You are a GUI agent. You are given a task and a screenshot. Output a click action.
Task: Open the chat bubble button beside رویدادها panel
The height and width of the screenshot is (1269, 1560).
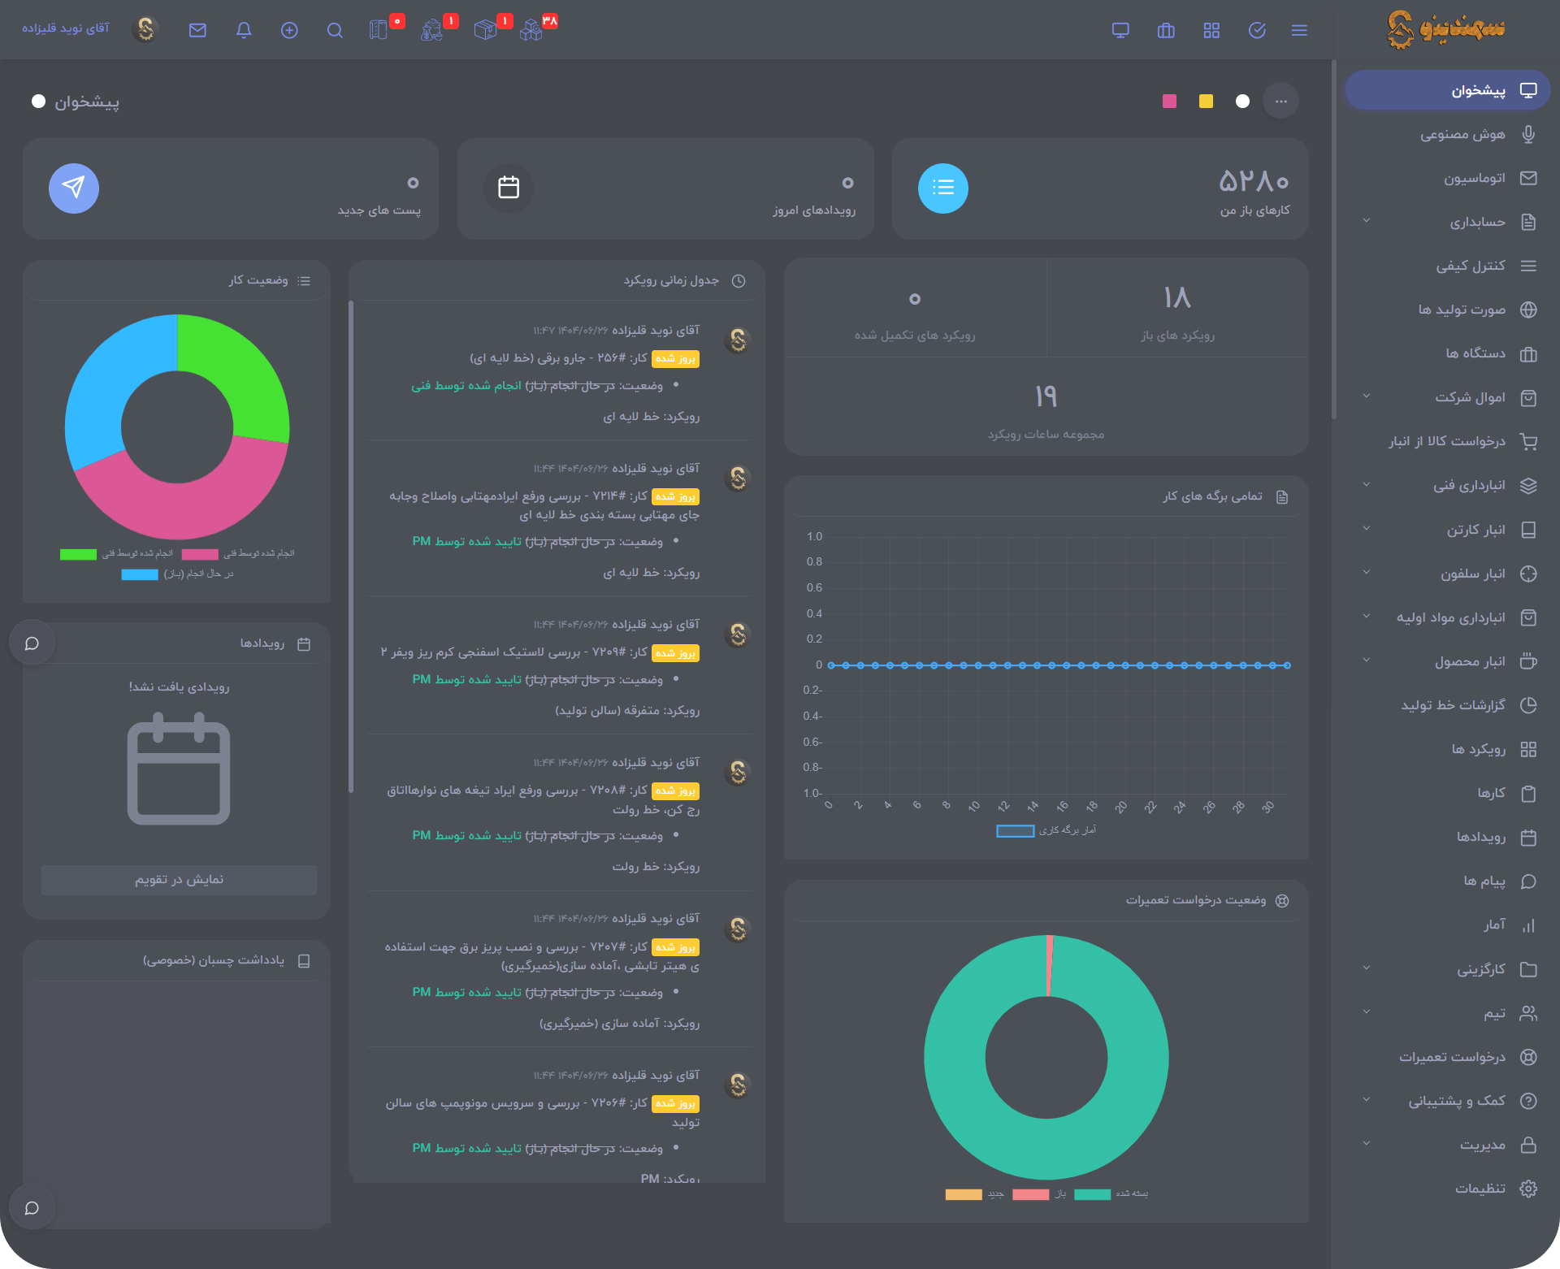coord(32,643)
